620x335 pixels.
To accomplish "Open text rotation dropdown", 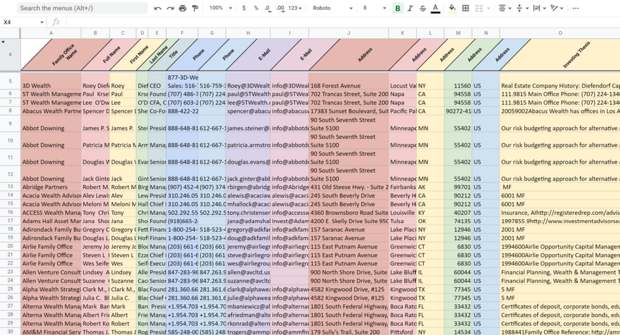I will pos(556,8).
